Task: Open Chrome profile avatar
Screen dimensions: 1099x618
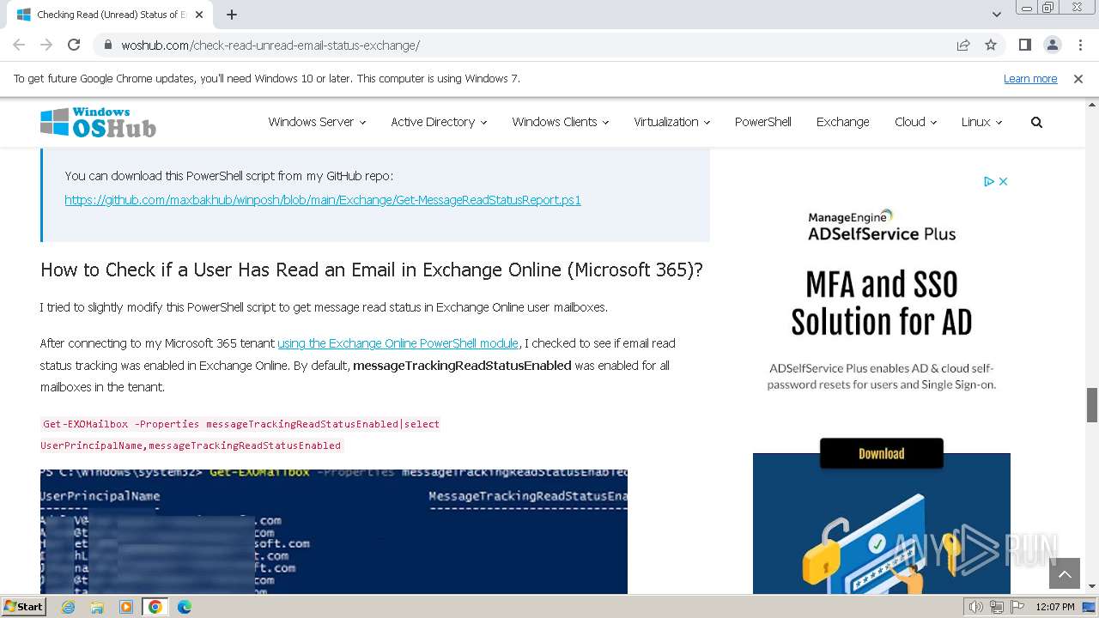Action: [1052, 45]
